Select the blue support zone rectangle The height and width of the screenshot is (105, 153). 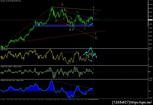pos(63,26)
